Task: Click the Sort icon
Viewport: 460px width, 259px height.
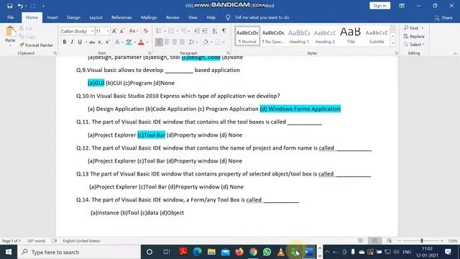Action: coord(214,31)
